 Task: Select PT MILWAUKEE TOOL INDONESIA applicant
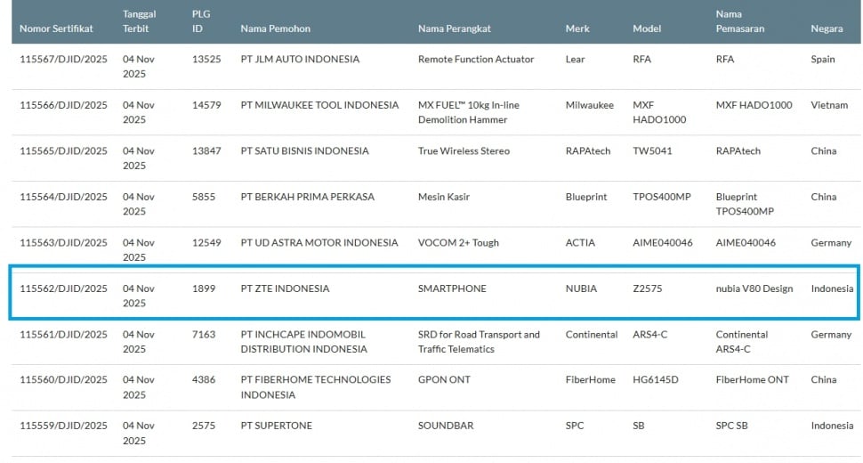pos(319,105)
